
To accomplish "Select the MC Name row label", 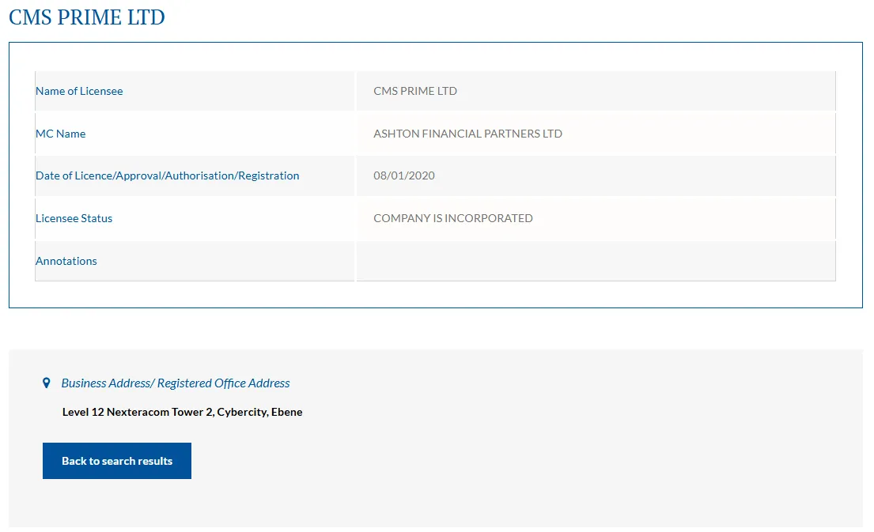I will tap(61, 134).
